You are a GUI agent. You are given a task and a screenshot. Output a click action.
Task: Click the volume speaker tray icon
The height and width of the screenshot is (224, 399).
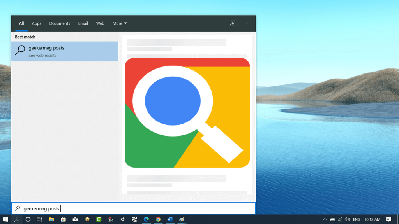tap(347, 219)
